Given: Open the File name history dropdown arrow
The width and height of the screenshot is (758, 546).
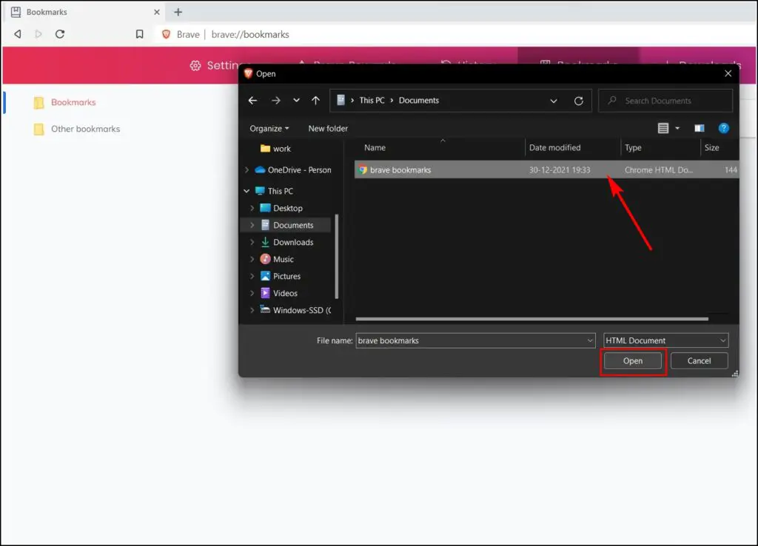Looking at the screenshot, I should (590, 340).
